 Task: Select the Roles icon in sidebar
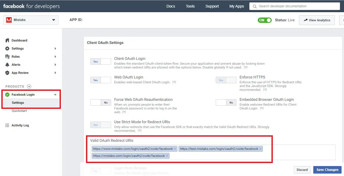click(8, 57)
